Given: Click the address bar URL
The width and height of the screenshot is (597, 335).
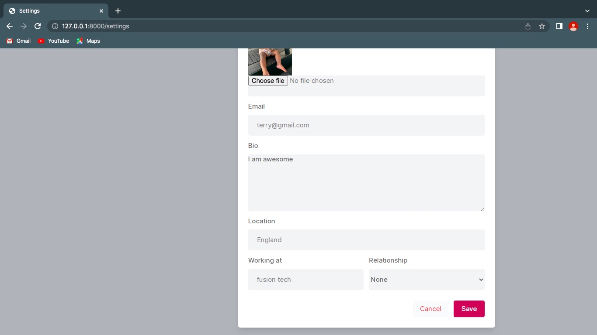Looking at the screenshot, I should click(x=96, y=26).
